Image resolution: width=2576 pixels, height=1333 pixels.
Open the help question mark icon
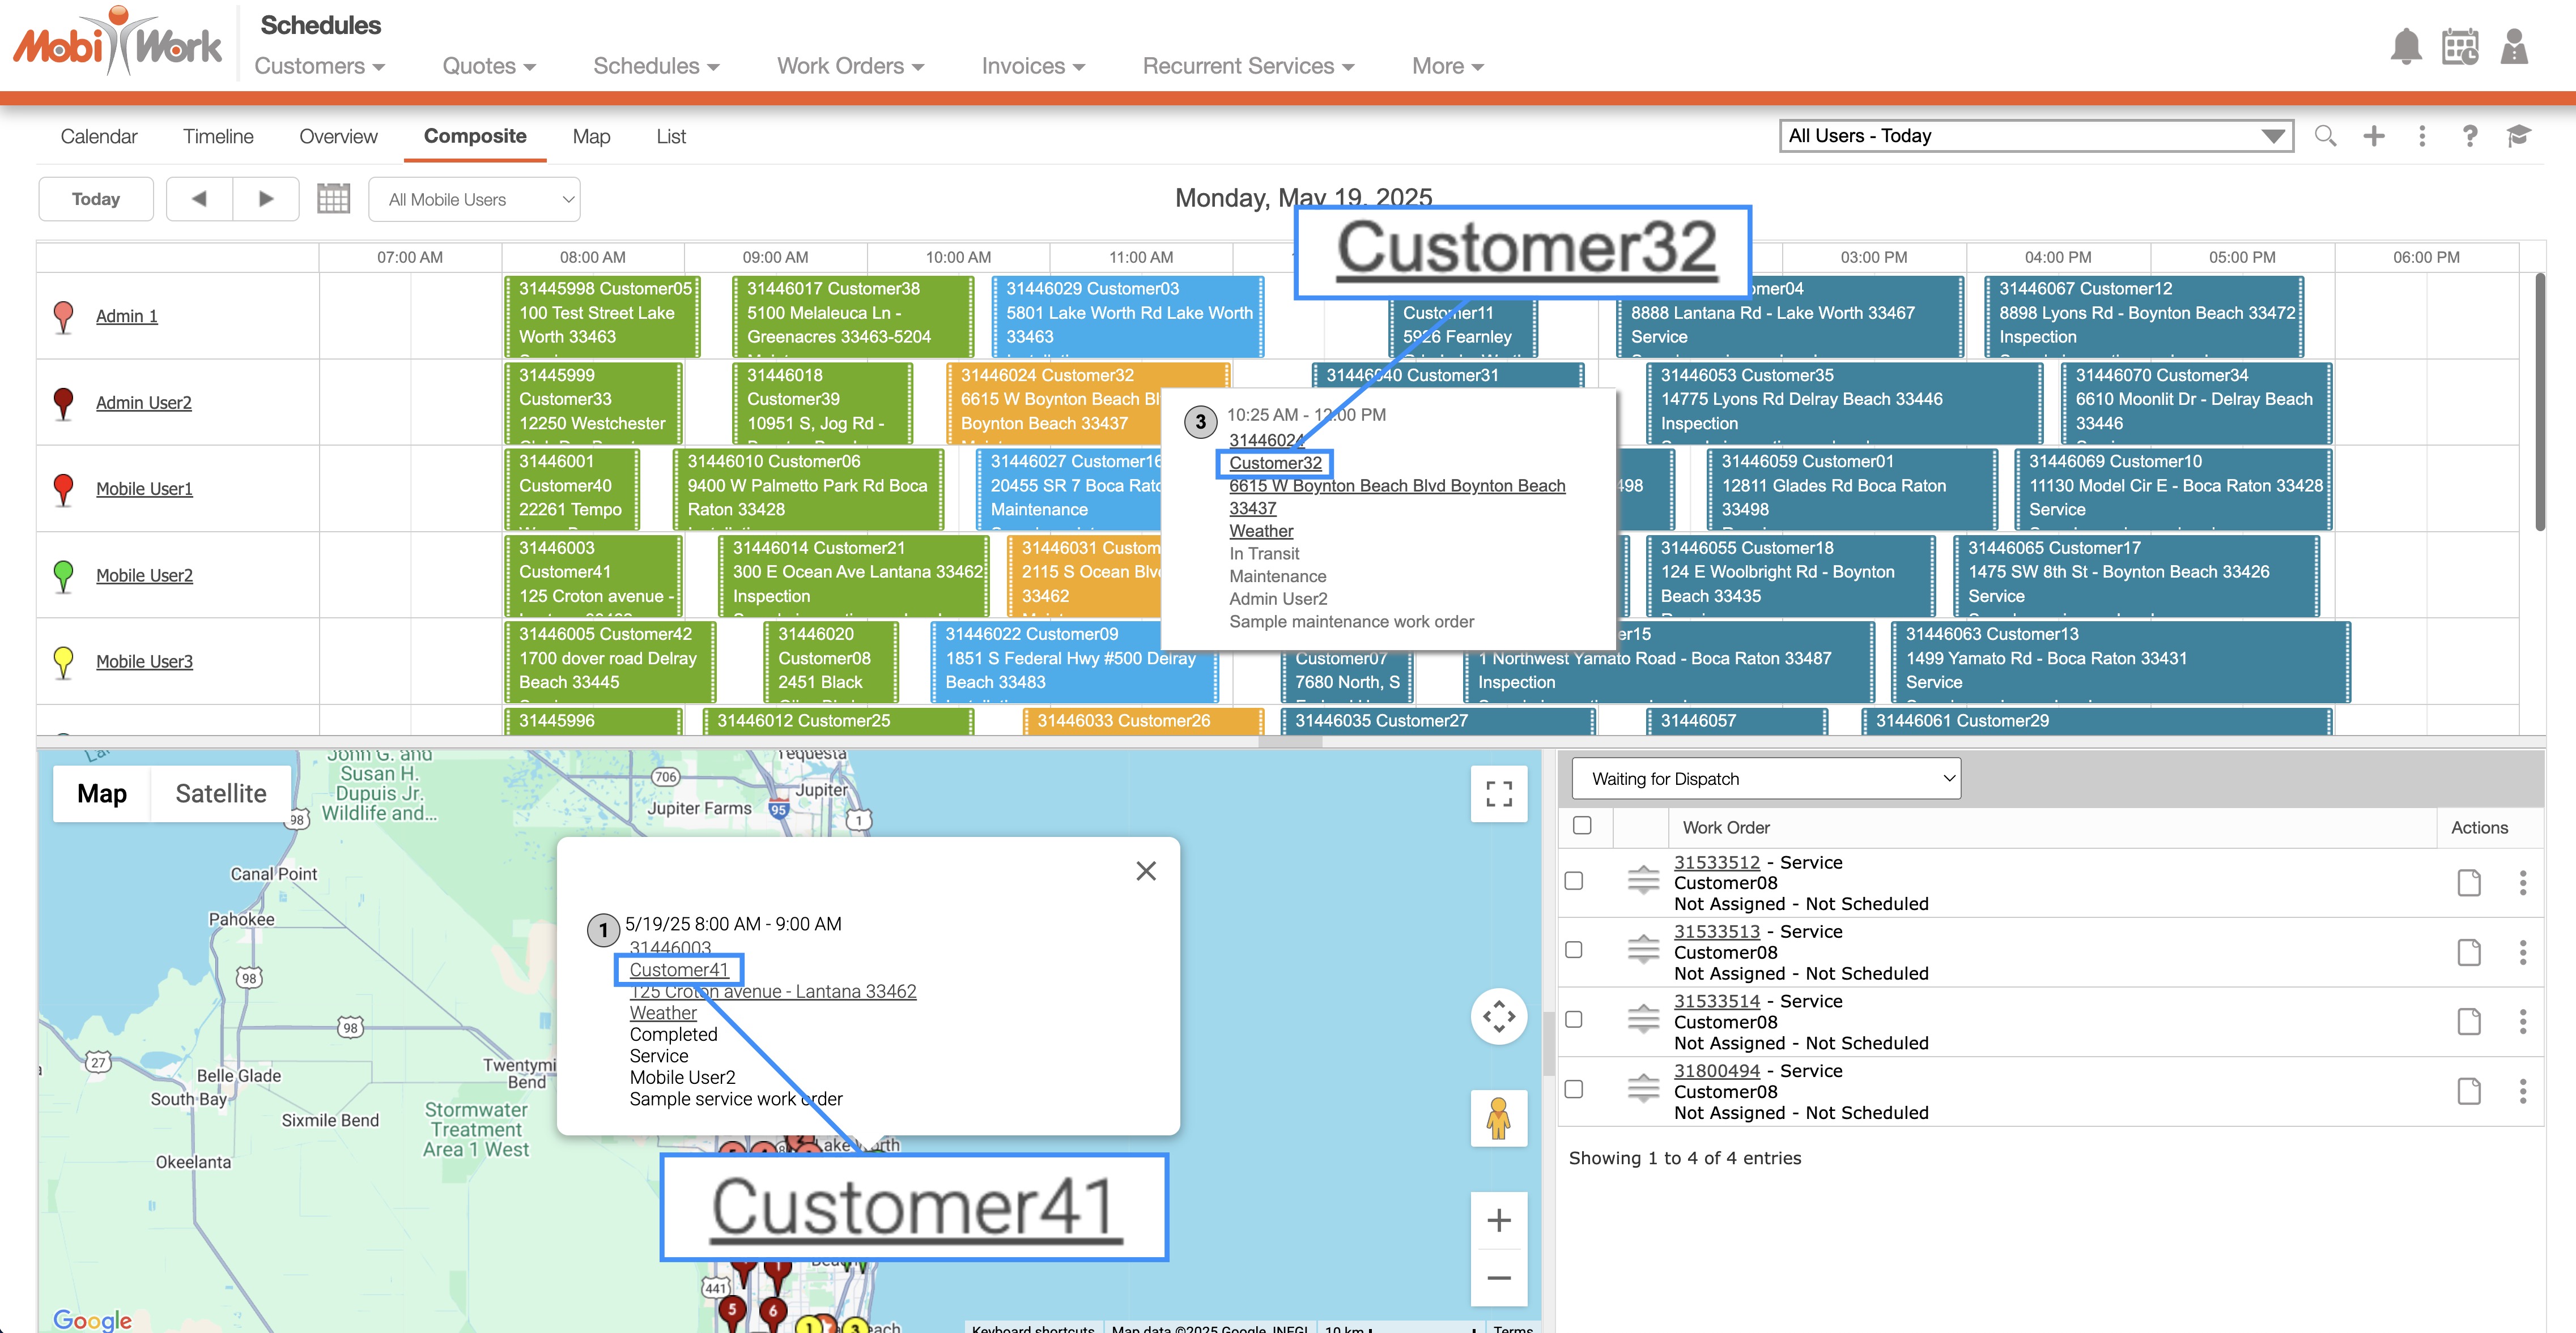click(2470, 136)
